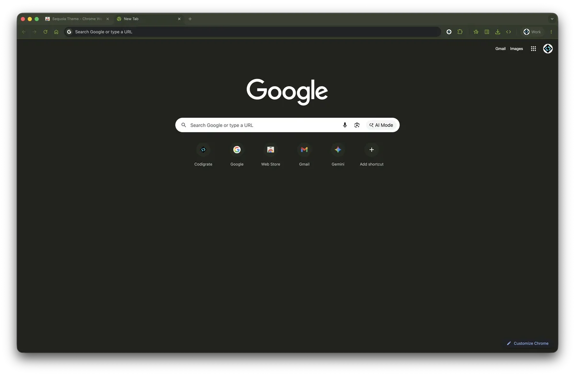Open the Google shortcut tile

coord(237,155)
